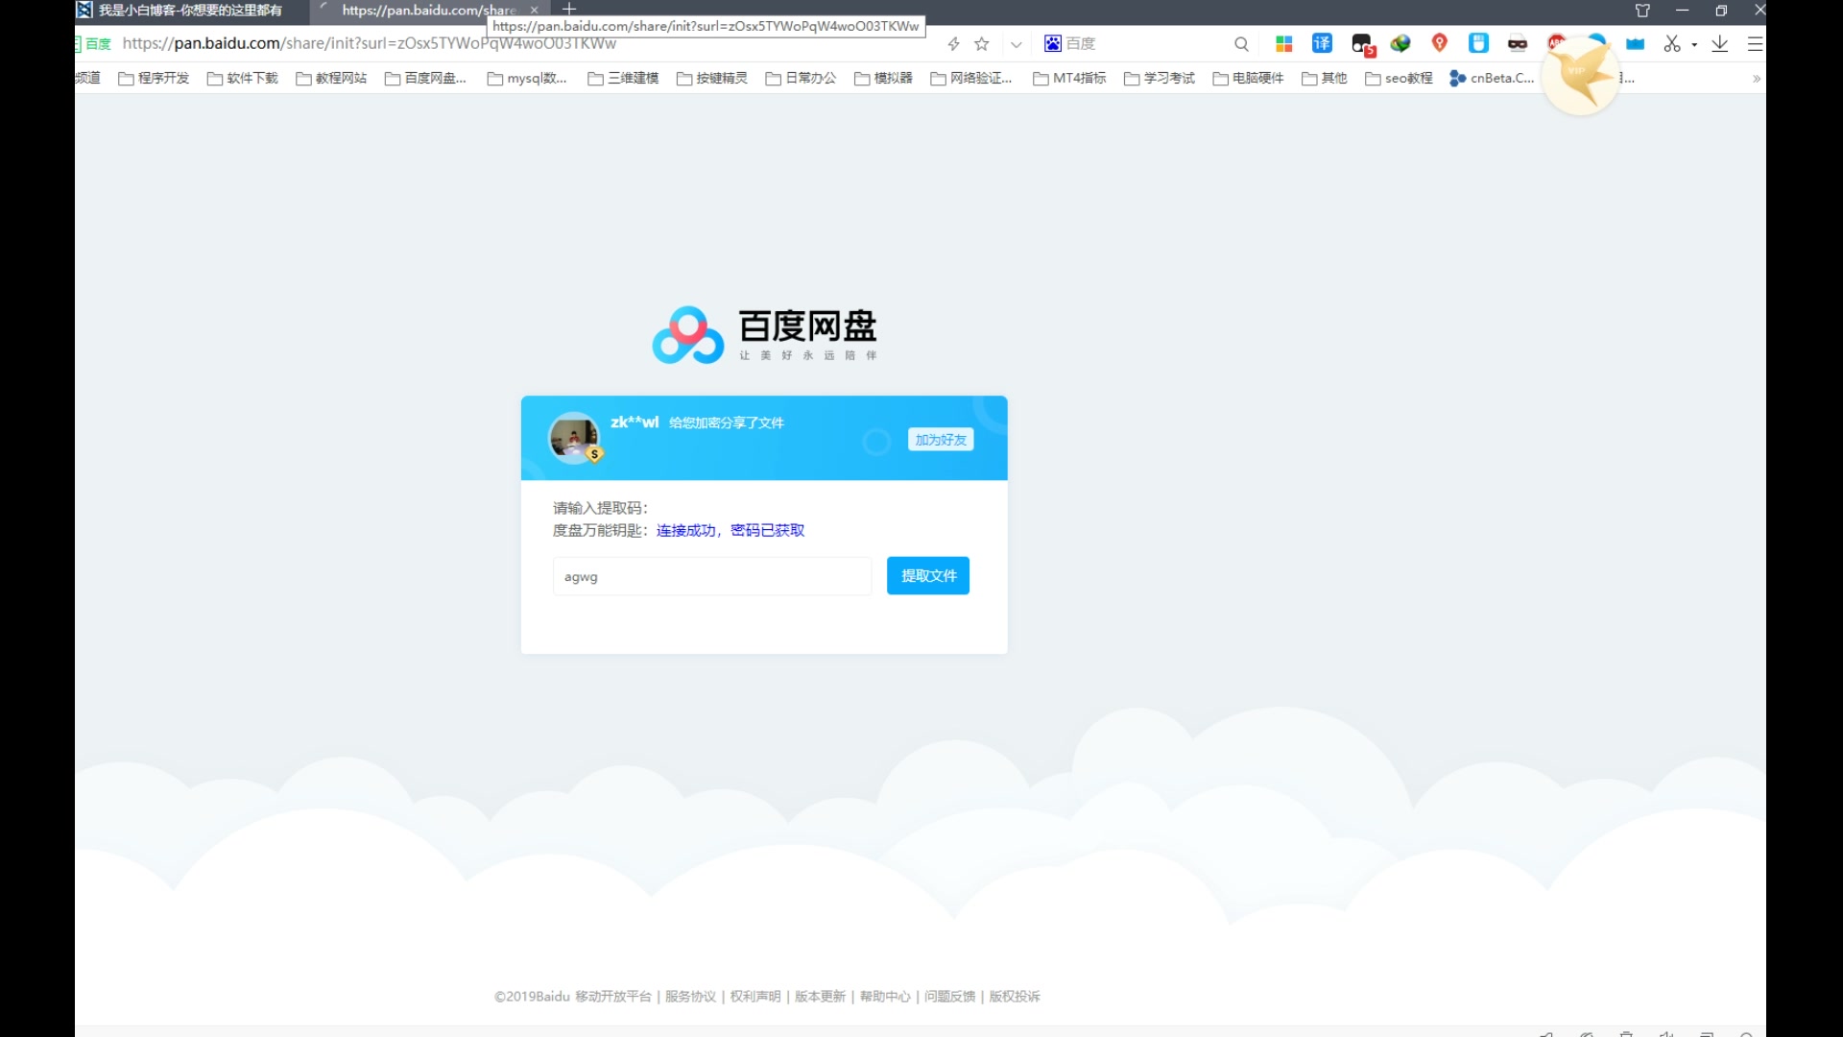
Task: Open the 模拟器 bookmark folder
Action: pyautogui.click(x=883, y=78)
